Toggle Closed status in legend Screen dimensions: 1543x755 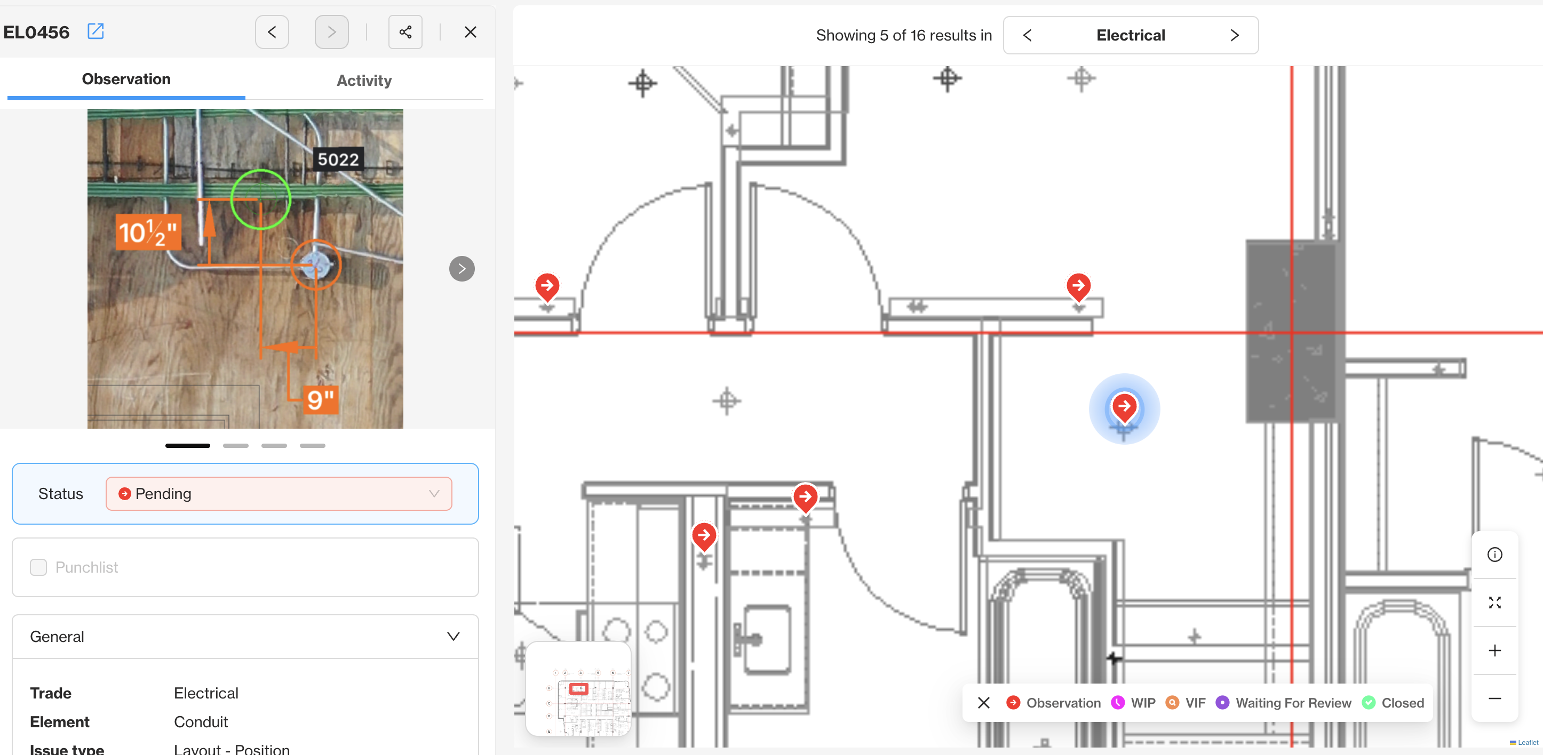click(1393, 702)
